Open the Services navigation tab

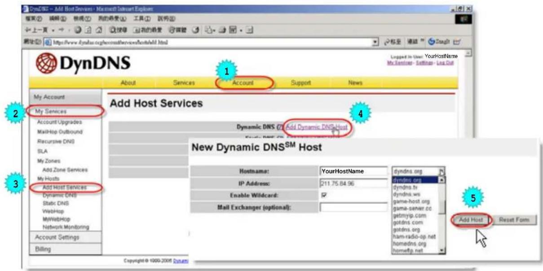184,83
